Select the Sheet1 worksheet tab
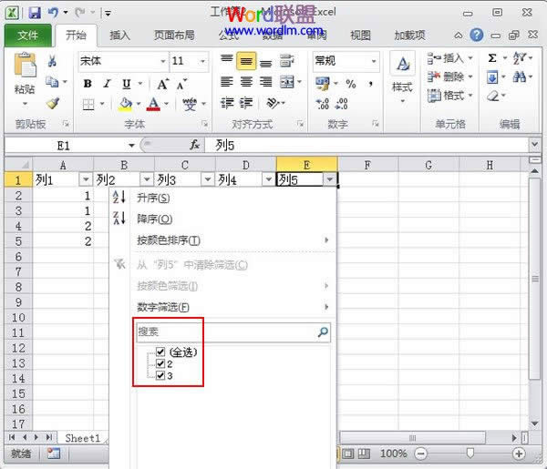Image resolution: width=547 pixels, height=469 pixels. (x=83, y=438)
